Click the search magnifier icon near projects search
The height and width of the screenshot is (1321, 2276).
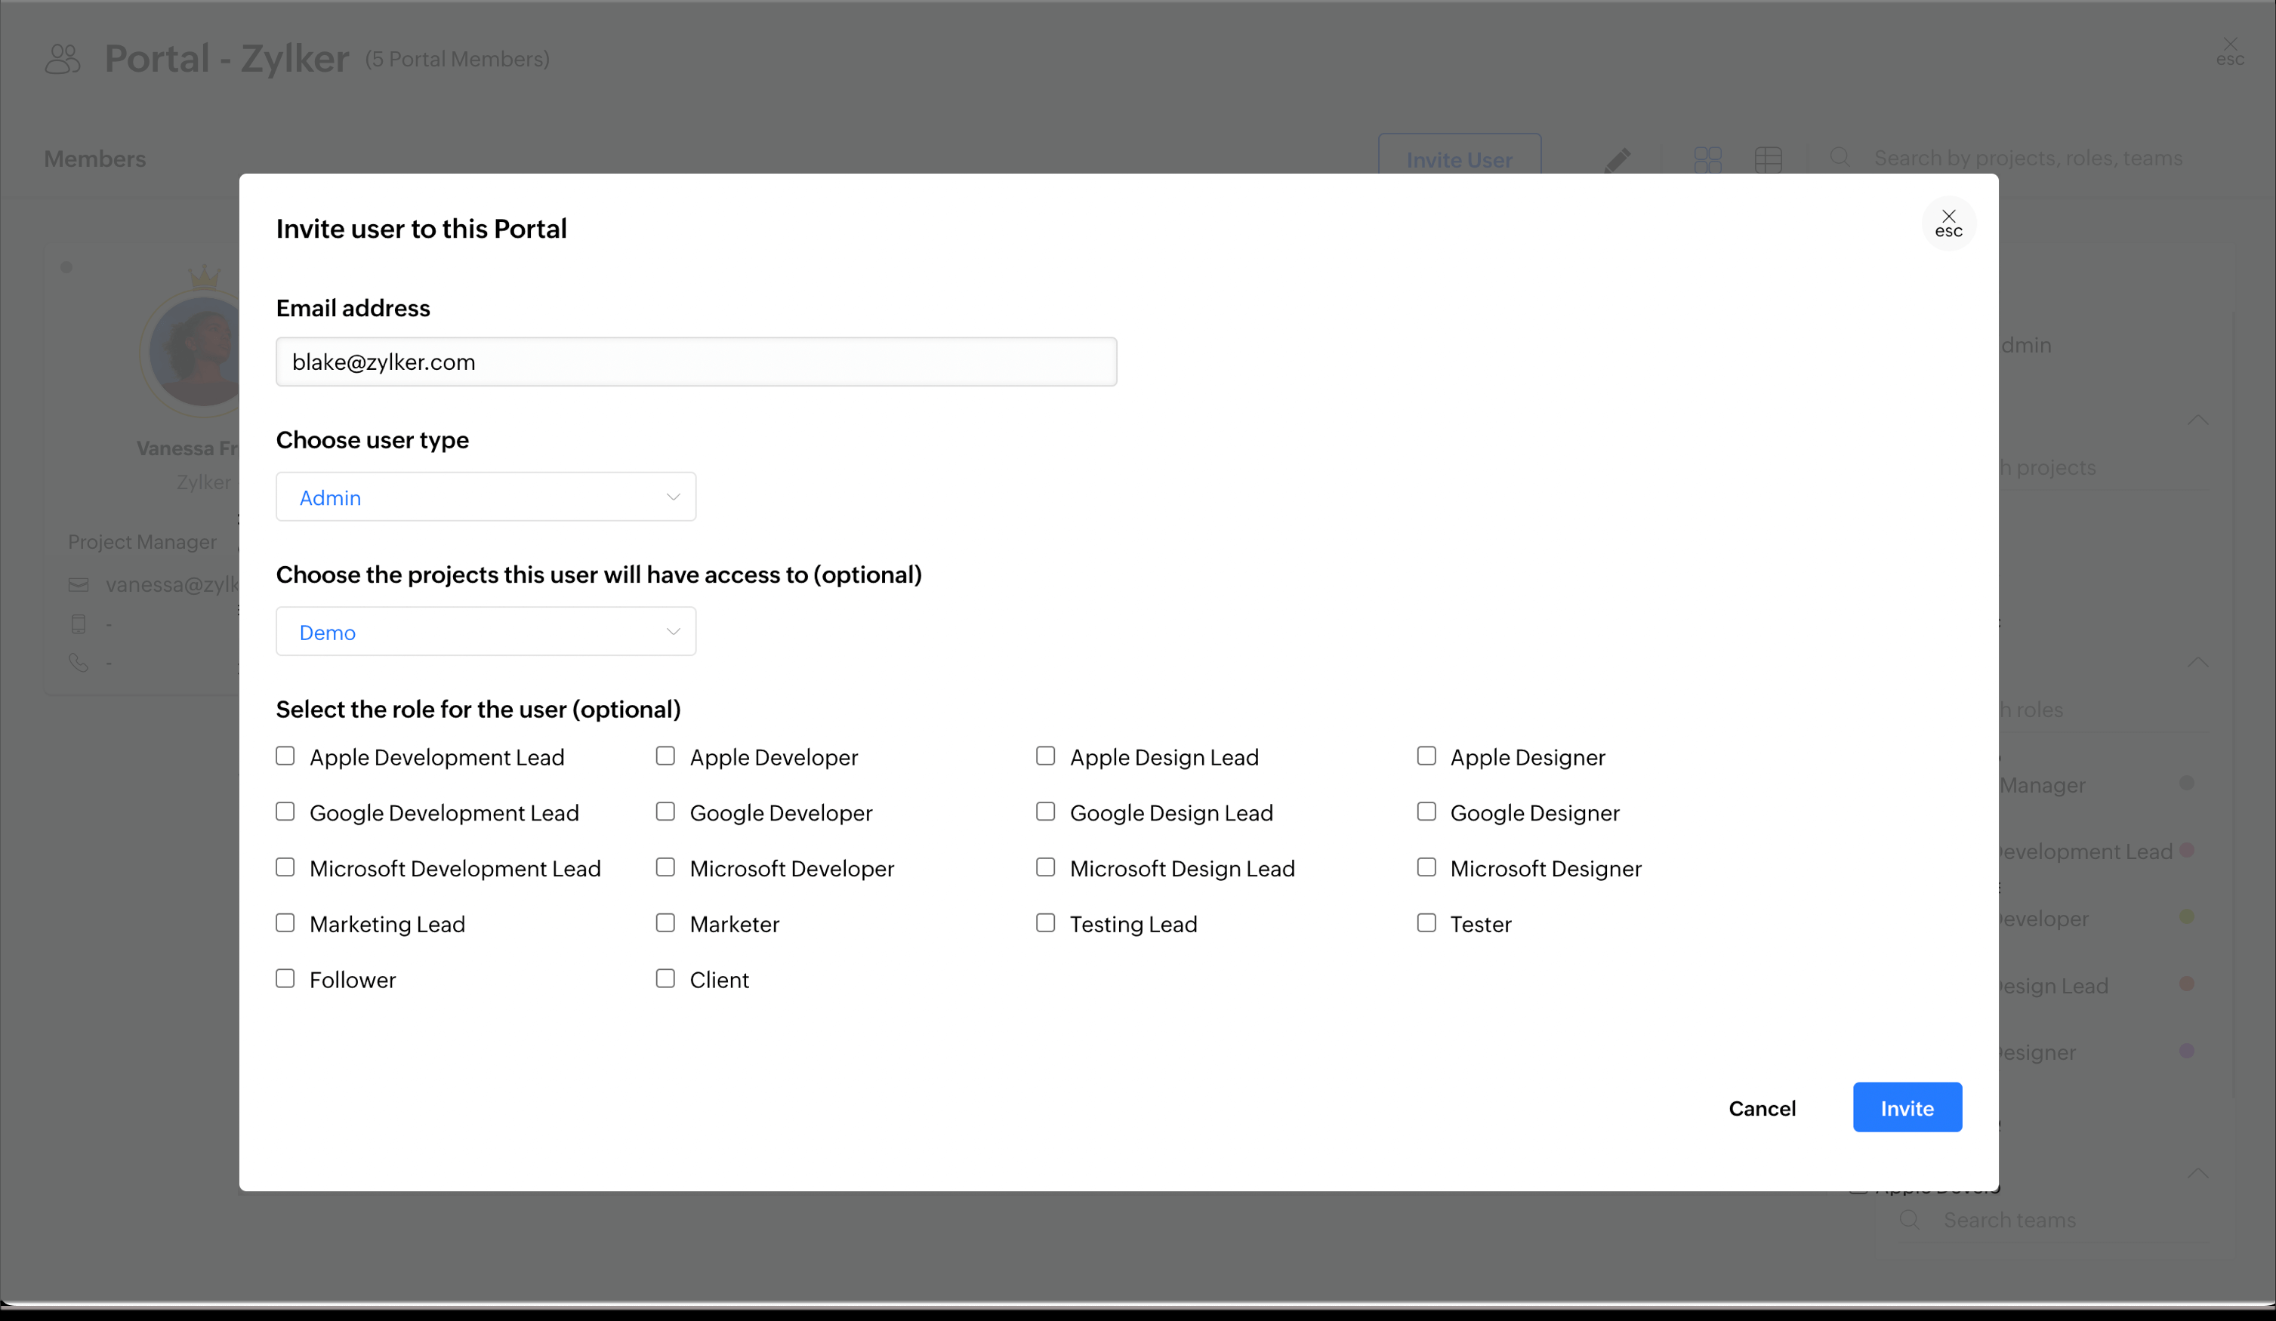point(1839,157)
